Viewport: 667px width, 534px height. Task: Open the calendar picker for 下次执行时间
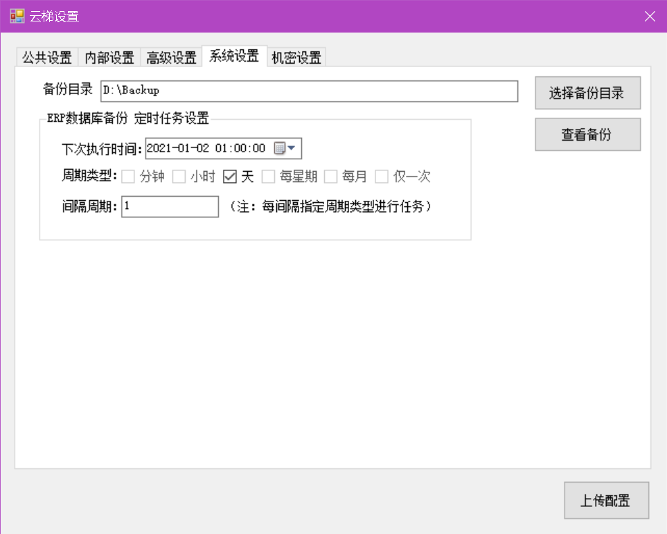click(284, 148)
